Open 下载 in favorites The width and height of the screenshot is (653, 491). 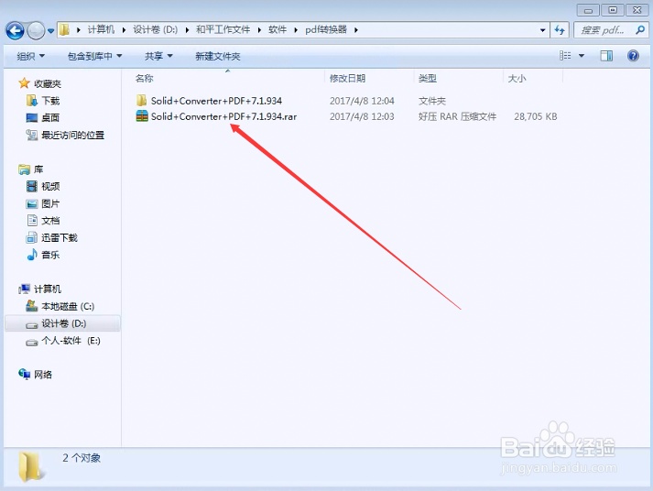[50, 101]
